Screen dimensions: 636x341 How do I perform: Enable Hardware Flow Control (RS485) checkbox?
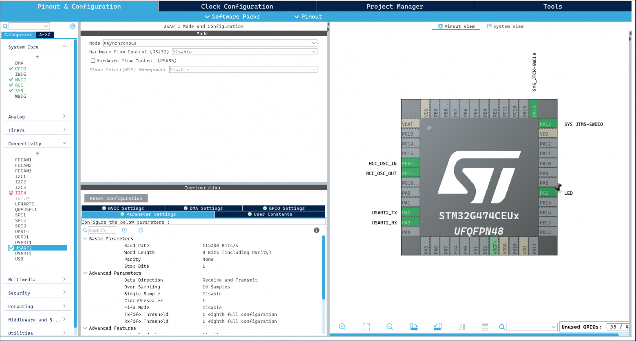click(93, 61)
